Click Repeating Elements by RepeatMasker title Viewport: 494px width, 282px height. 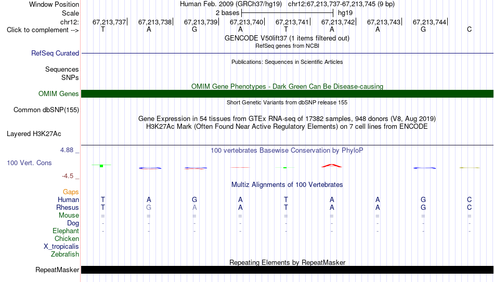288,262
